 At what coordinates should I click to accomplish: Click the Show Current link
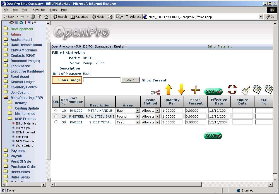coord(154,80)
